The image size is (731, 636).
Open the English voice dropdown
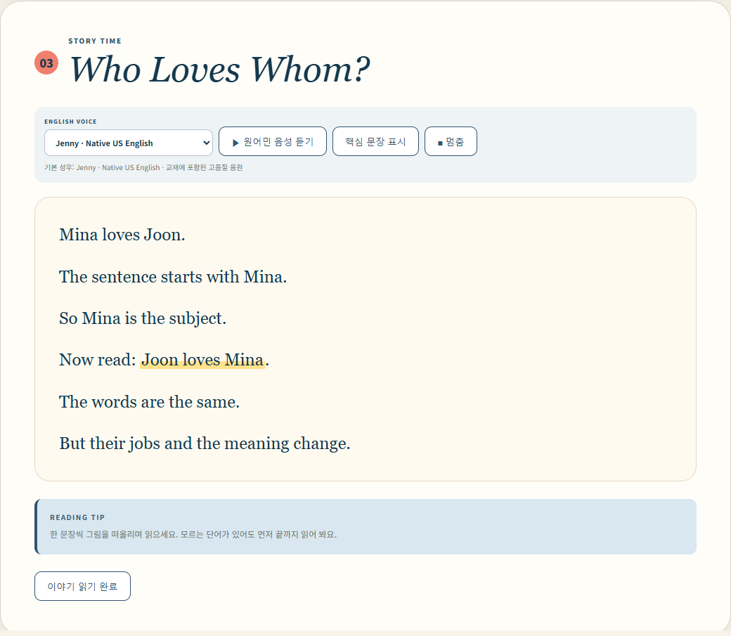click(x=128, y=143)
